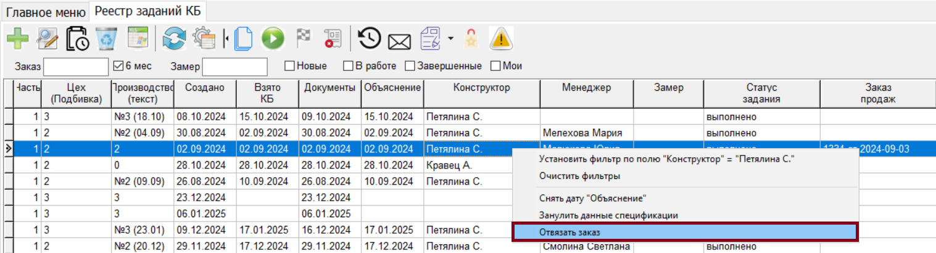Uncheck the "6 мес" checkbox

120,65
